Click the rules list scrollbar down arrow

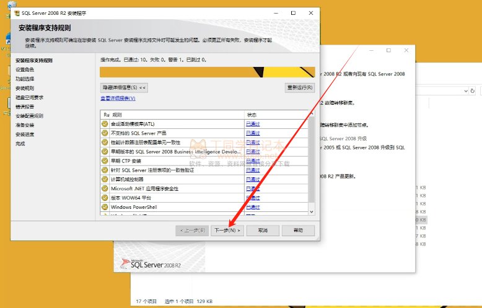click(312, 212)
